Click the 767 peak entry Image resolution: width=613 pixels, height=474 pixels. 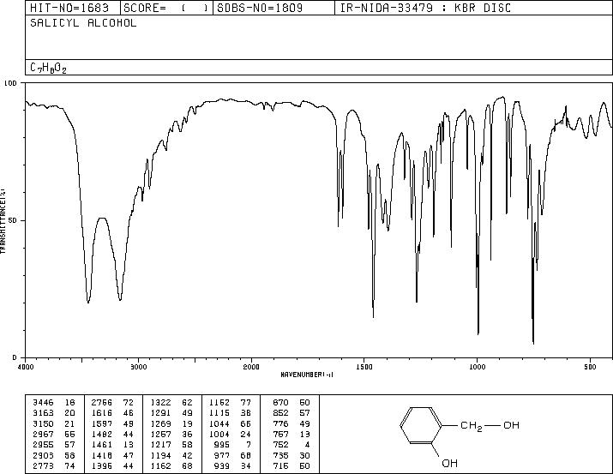280,434
